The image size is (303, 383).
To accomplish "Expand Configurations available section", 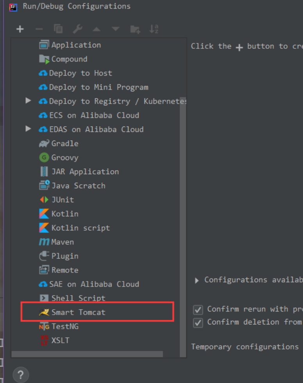I will click(x=197, y=280).
